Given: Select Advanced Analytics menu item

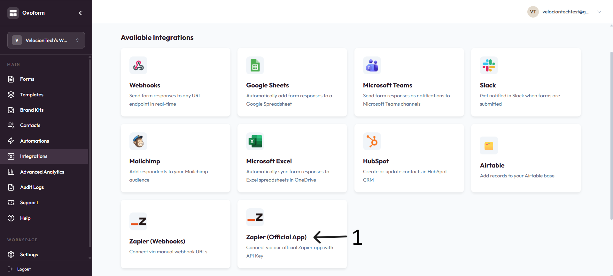Looking at the screenshot, I should coord(42,172).
